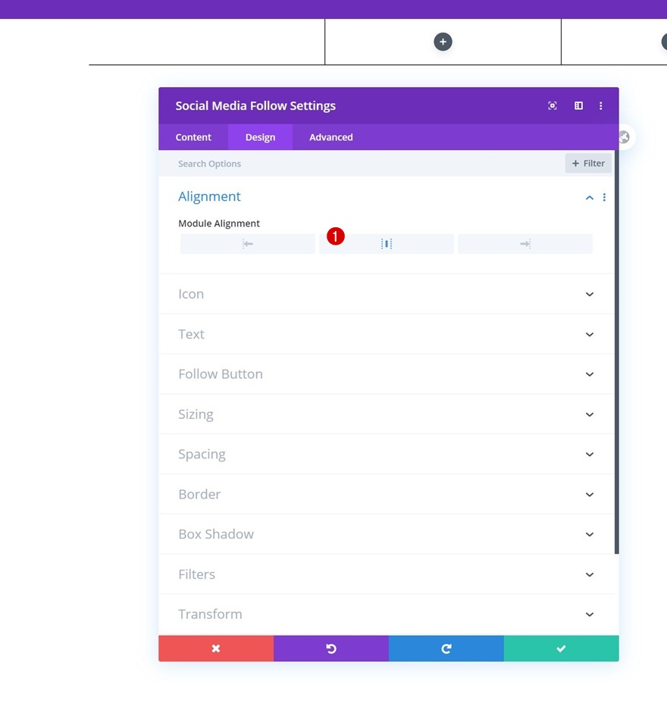Viewport: 667px width, 703px height.
Task: Expand the Box Shadow section
Action: (x=387, y=534)
